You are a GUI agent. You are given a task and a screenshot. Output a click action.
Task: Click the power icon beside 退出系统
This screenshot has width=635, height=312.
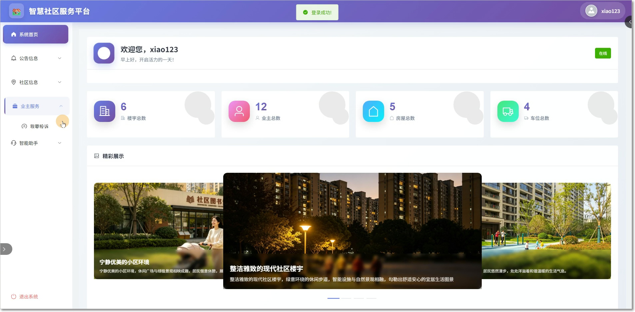[x=14, y=296]
